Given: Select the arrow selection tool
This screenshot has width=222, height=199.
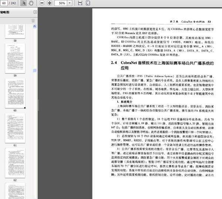Looking at the screenshot, I should pyautogui.click(x=23, y=3).
